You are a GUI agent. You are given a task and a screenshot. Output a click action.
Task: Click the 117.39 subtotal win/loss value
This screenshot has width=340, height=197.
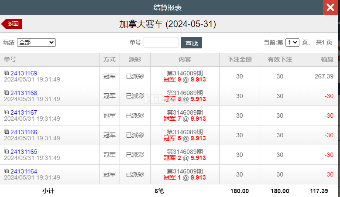319,191
